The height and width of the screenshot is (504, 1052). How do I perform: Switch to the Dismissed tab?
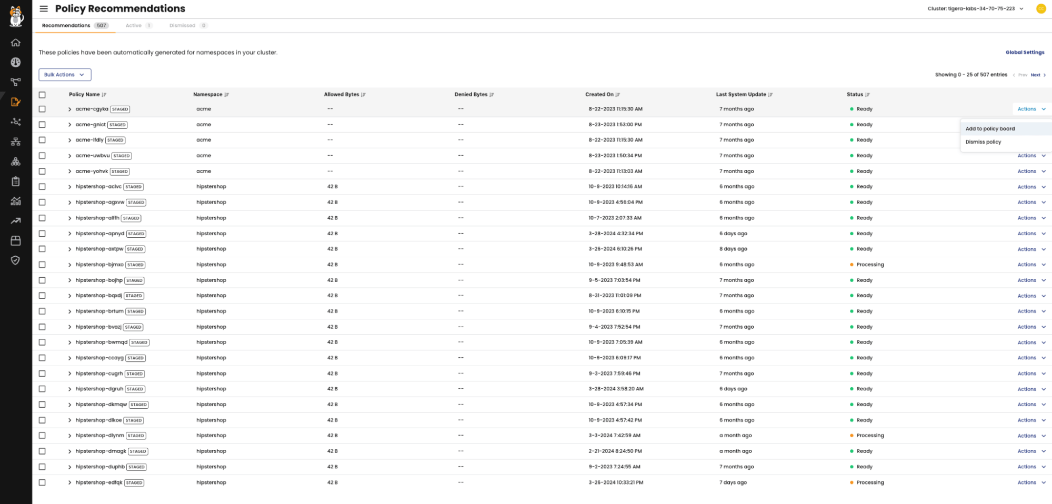coord(188,25)
